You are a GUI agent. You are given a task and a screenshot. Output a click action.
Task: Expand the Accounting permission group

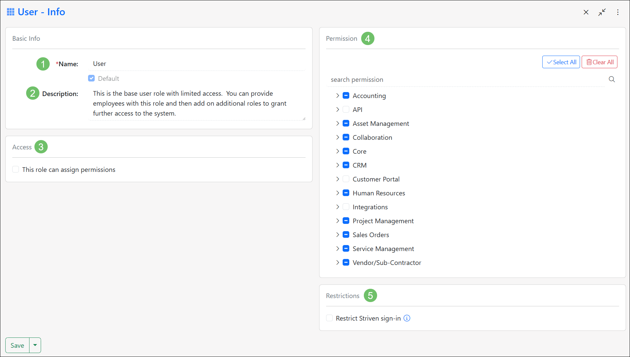click(338, 95)
